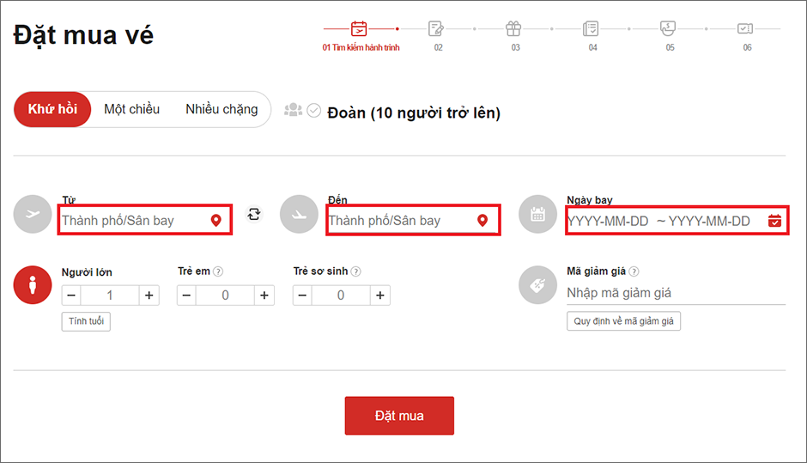
Task: Increase the Người lớn passenger count
Action: (x=149, y=295)
